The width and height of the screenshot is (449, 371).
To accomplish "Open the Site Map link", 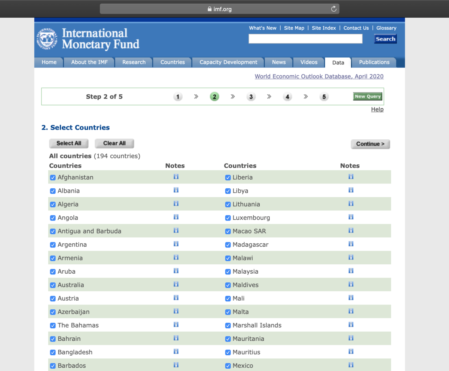I will (x=294, y=28).
